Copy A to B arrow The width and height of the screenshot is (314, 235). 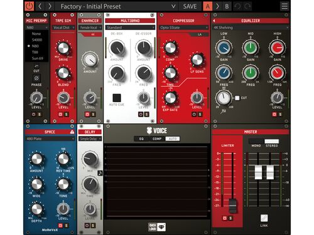coord(217,6)
